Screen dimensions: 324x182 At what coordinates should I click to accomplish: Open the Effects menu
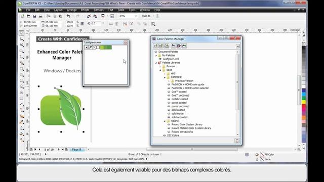click(85, 10)
